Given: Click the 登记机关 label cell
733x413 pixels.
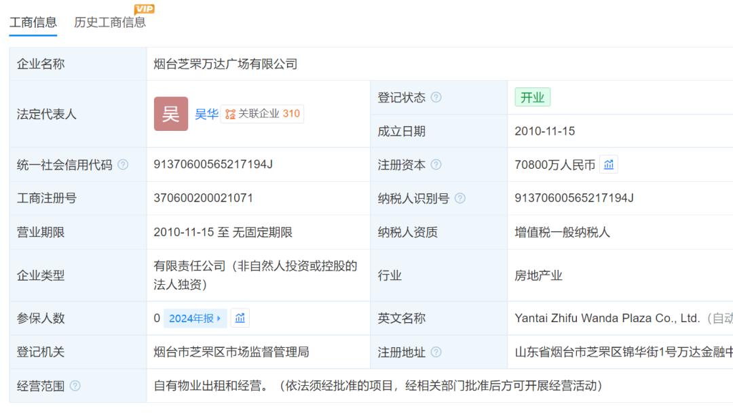Looking at the screenshot, I should click(x=77, y=352).
